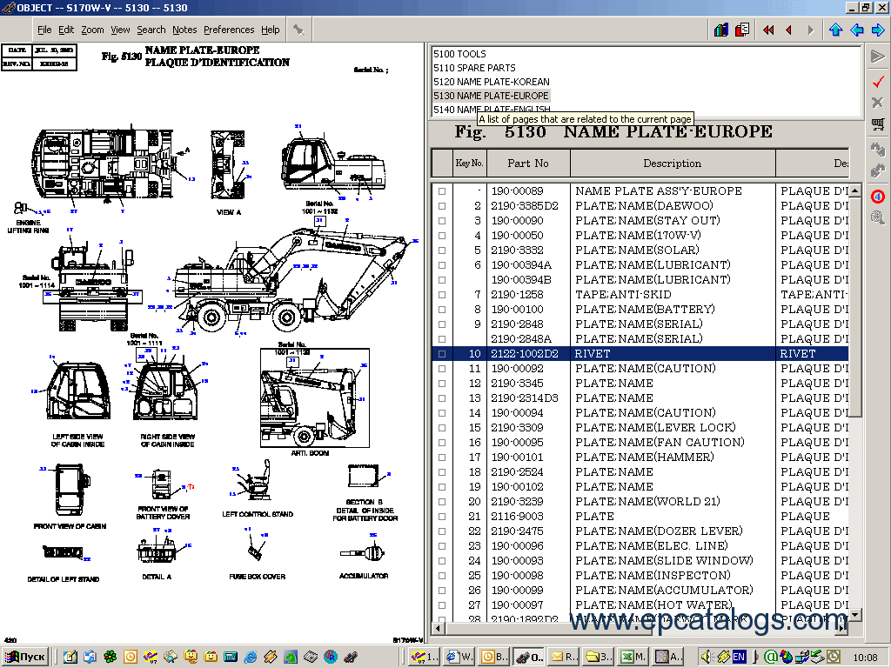Viewport: 891px width, 668px height.
Task: Select 5110 SPARE PARTS in related pages list
Action: [x=474, y=68]
